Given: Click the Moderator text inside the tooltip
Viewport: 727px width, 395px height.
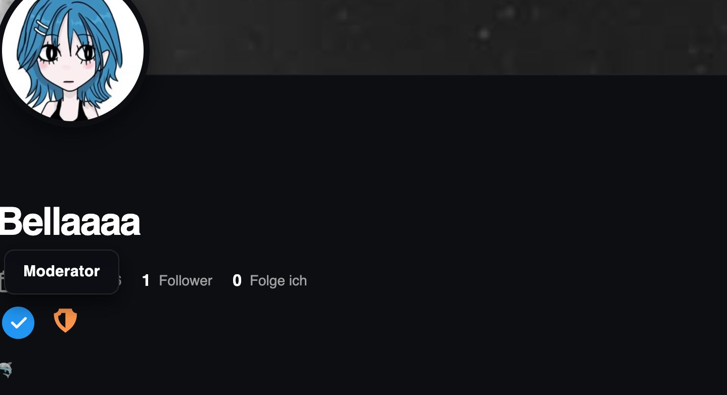Looking at the screenshot, I should click(x=62, y=271).
